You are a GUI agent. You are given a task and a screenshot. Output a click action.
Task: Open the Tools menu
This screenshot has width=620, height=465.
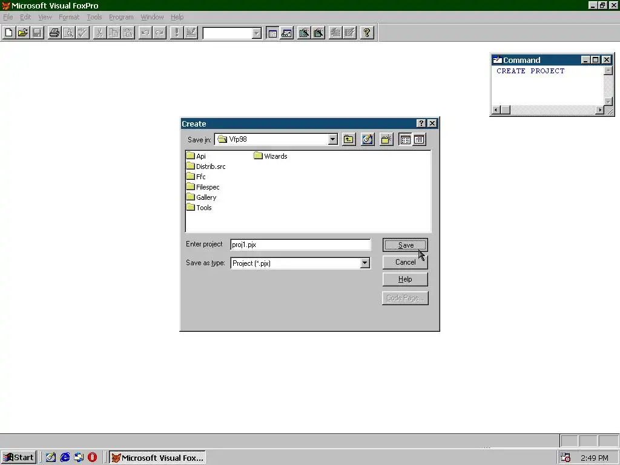point(94,17)
